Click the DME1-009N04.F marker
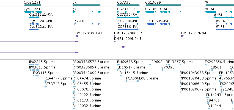Image resolution: width=234 pixels, height=110 pixels. pos(115,42)
